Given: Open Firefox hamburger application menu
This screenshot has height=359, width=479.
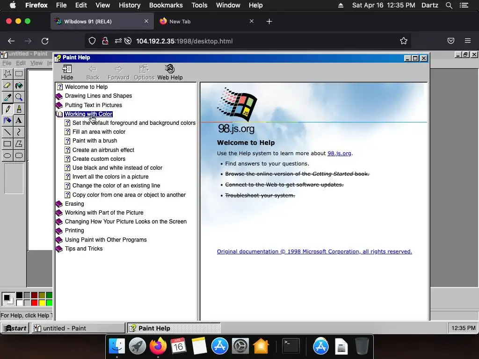Looking at the screenshot, I should [468, 41].
